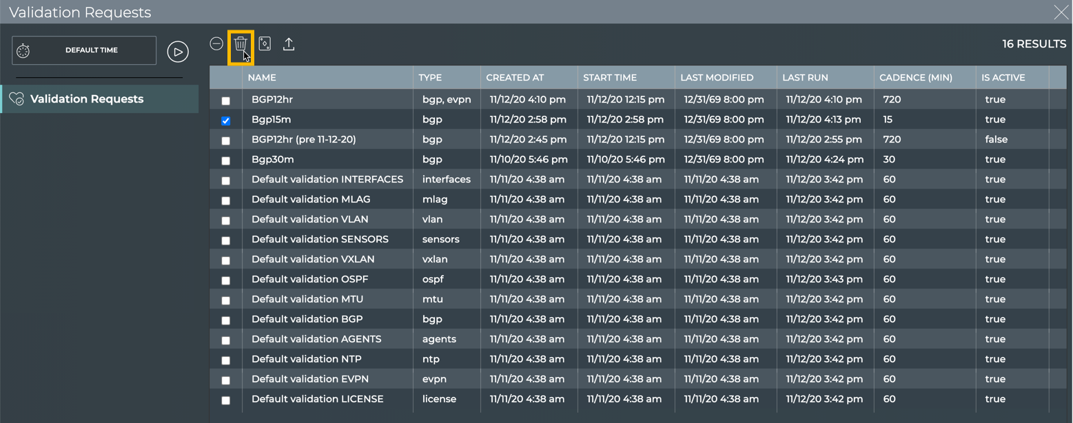Select the BGP12hr row checkbox
1073x423 pixels.
[225, 101]
